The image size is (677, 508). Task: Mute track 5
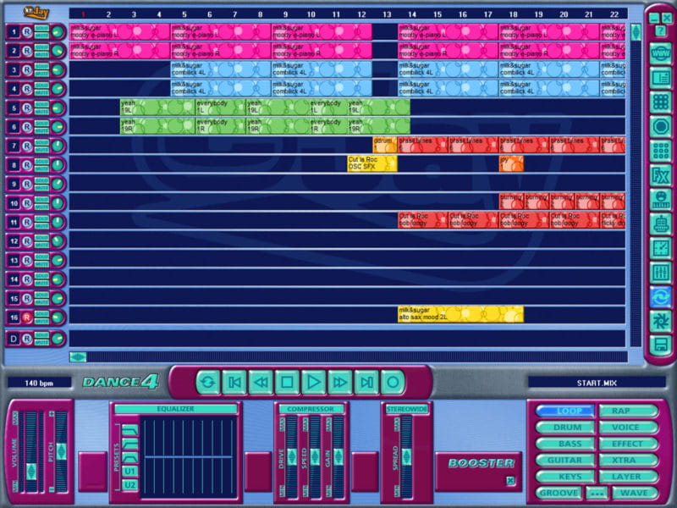(41, 111)
